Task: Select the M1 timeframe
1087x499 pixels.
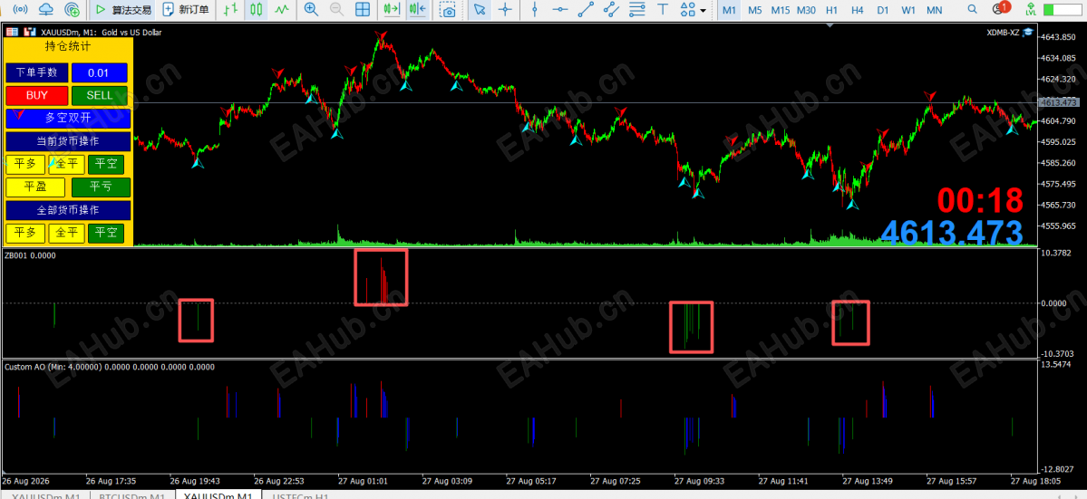Action: pos(729,10)
